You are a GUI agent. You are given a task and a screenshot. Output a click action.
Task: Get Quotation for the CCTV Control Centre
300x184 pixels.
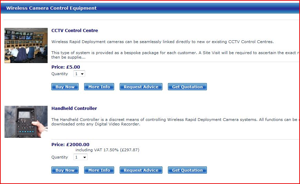tap(187, 87)
